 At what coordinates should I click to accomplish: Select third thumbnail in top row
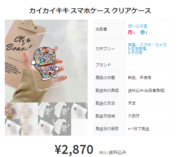click(46, 111)
